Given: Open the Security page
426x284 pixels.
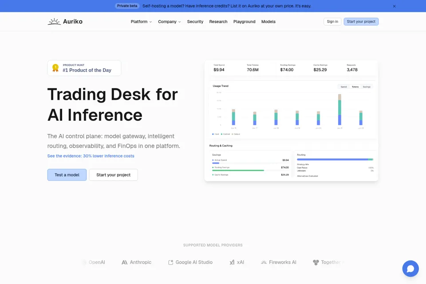Looking at the screenshot, I should tap(195, 21).
